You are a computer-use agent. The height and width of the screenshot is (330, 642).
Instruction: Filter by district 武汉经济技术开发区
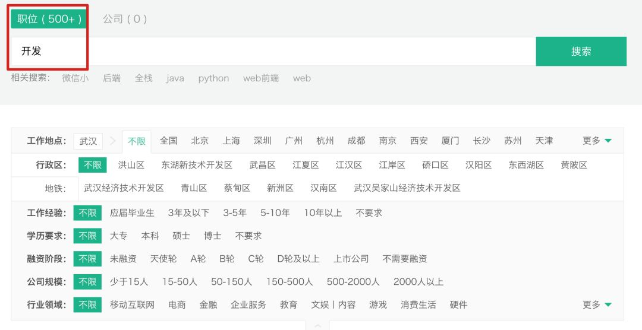tap(124, 188)
